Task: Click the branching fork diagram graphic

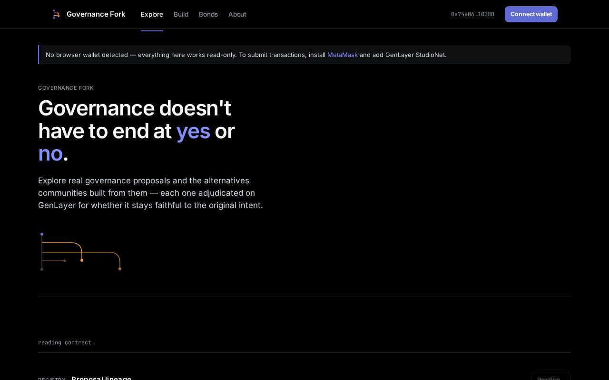Action: pyautogui.click(x=81, y=252)
